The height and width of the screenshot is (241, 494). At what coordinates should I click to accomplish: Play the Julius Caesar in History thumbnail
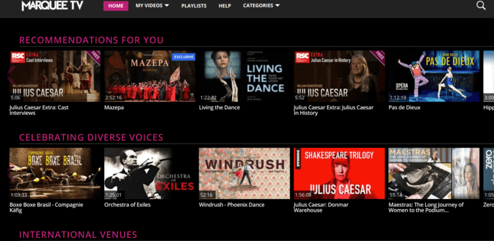click(339, 76)
